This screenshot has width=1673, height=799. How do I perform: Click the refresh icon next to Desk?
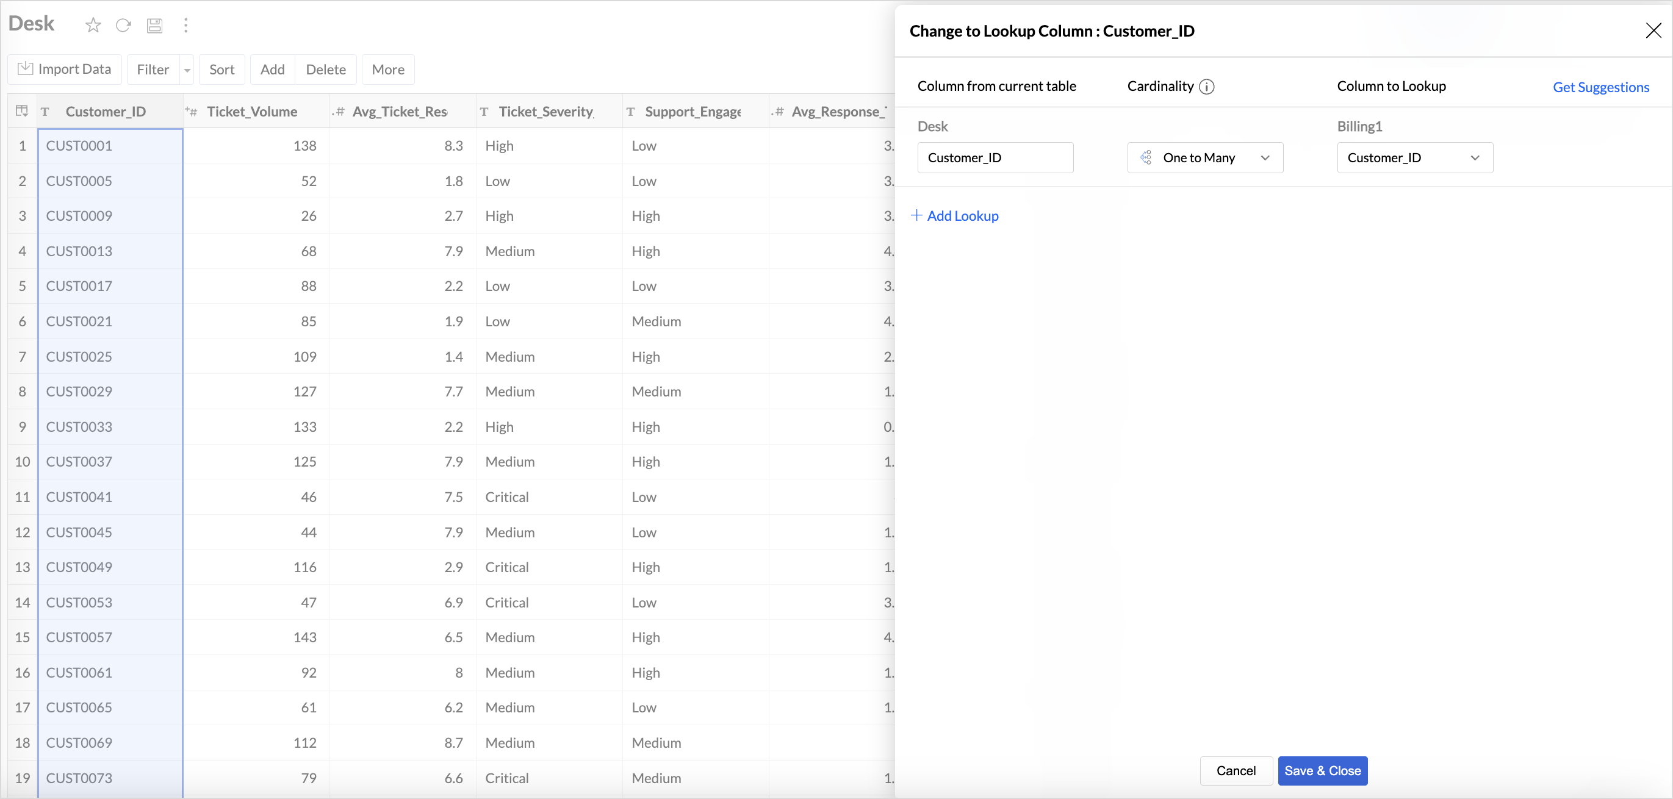(123, 26)
